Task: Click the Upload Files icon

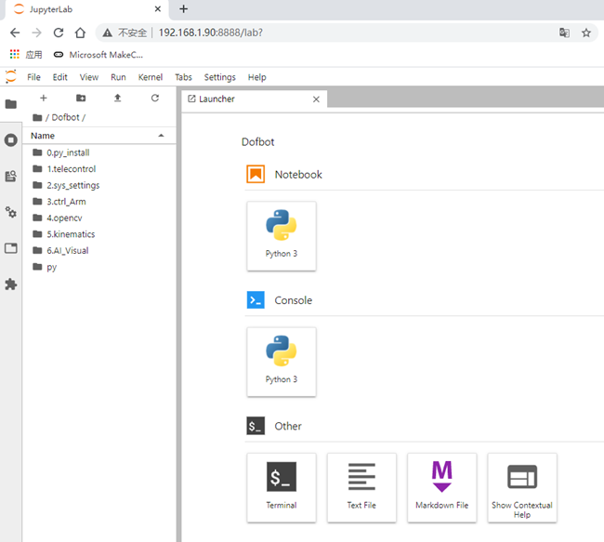Action: click(117, 99)
